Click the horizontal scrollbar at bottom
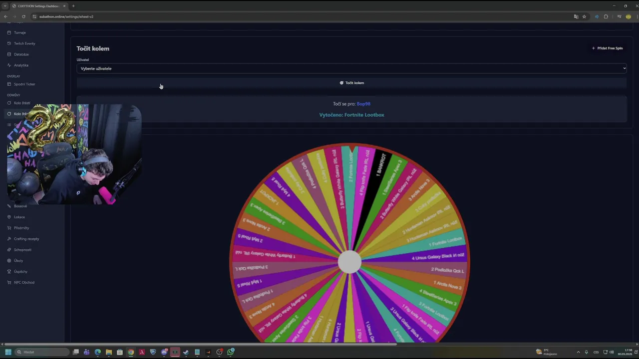Screen dimensions: 639x359 (200, 344)
